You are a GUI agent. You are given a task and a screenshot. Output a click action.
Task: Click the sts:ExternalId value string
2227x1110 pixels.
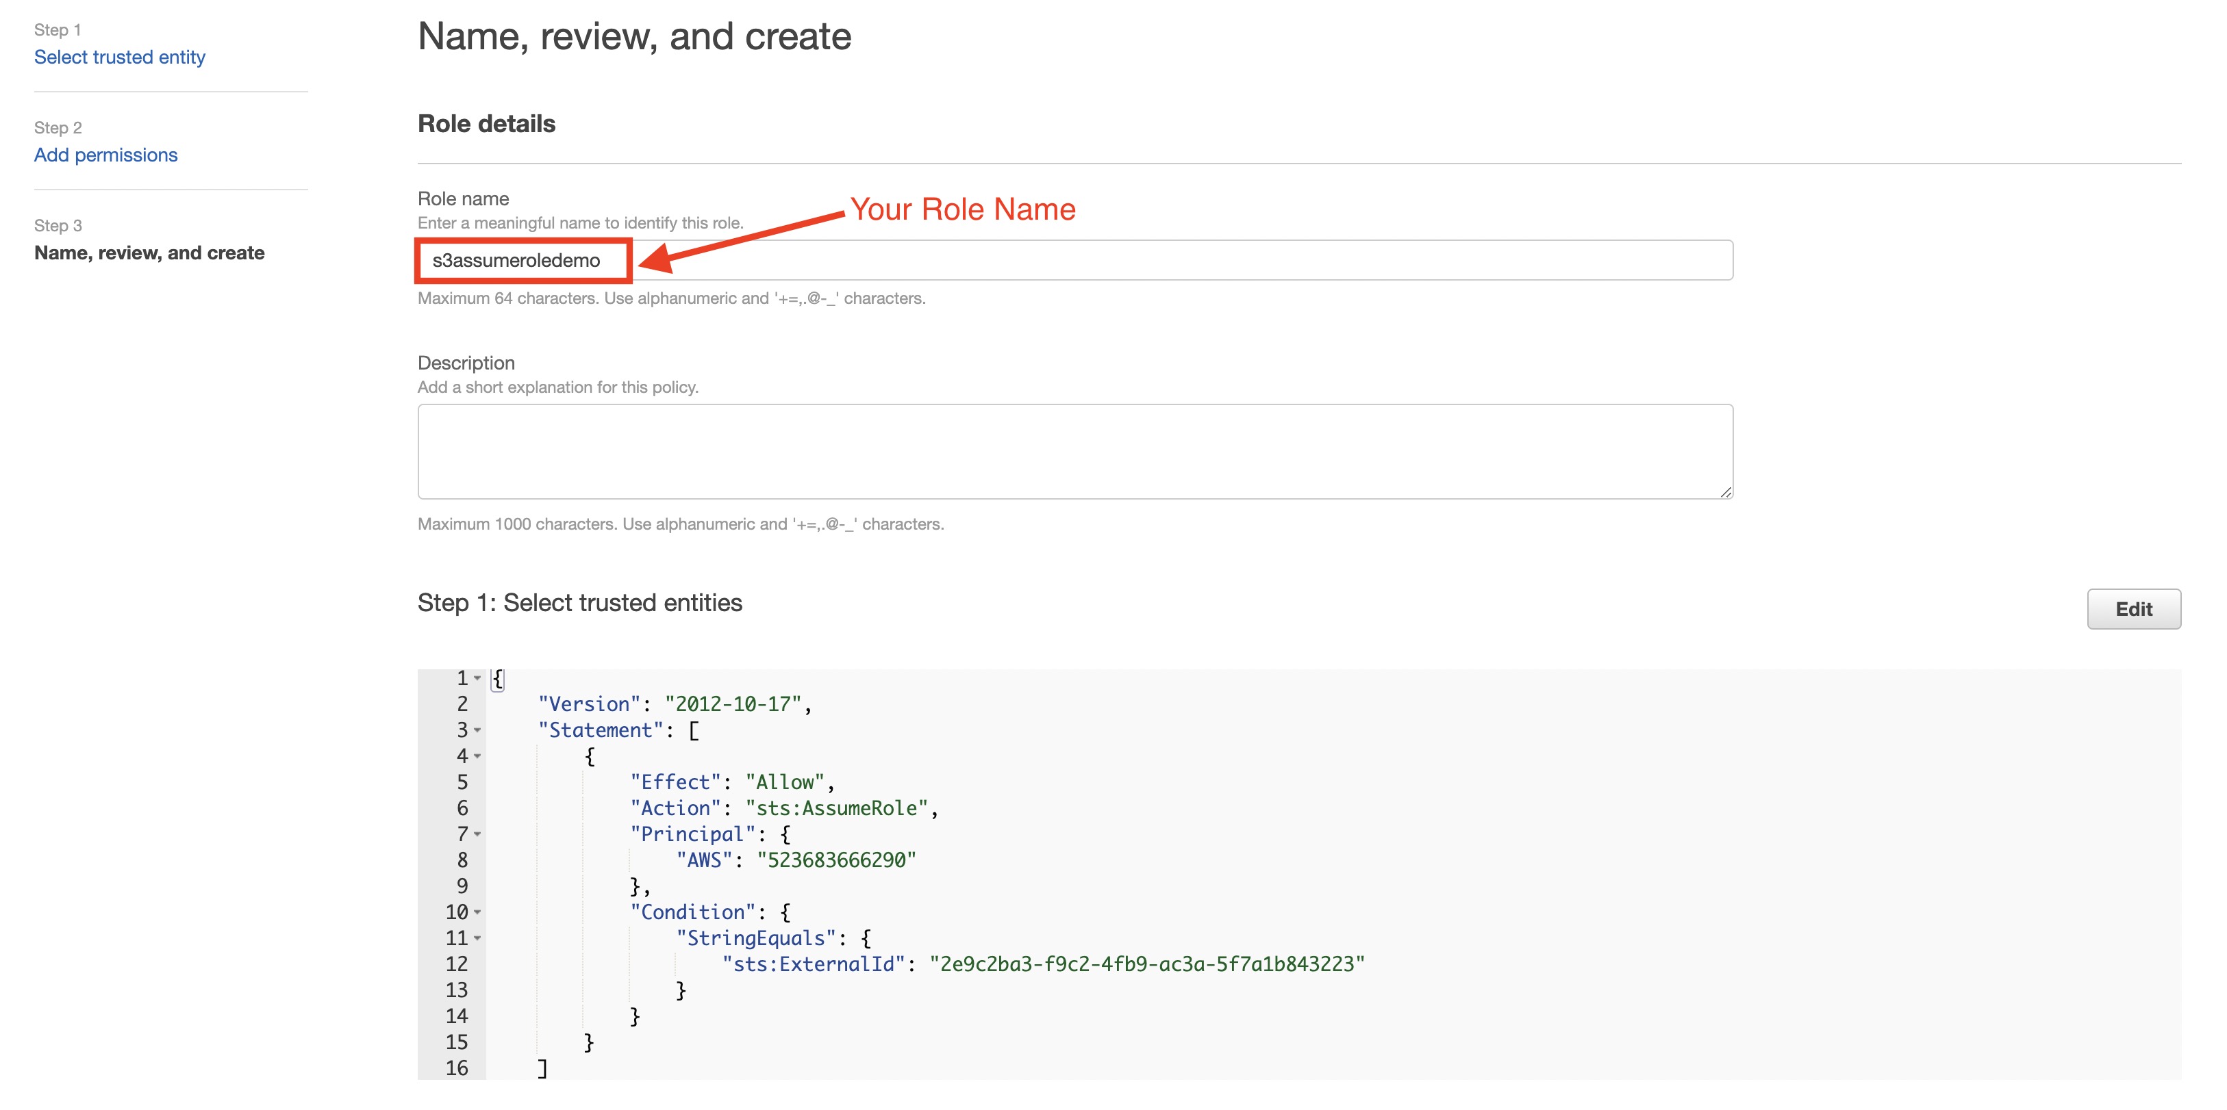[1146, 964]
